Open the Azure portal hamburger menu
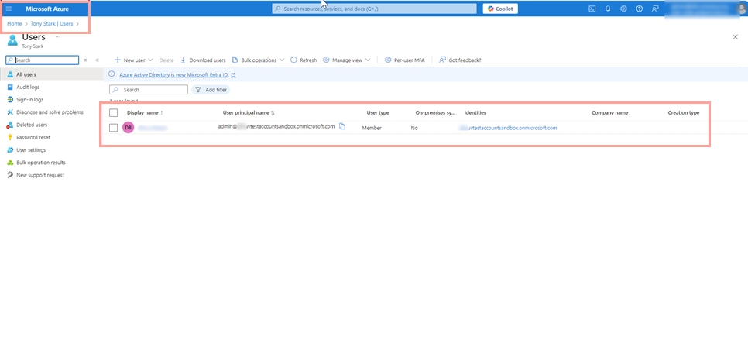748x350 pixels. point(9,9)
